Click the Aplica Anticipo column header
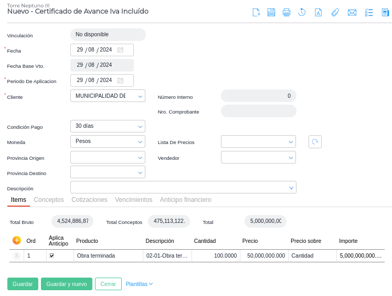Screen dimensions: 392x296 (58, 241)
